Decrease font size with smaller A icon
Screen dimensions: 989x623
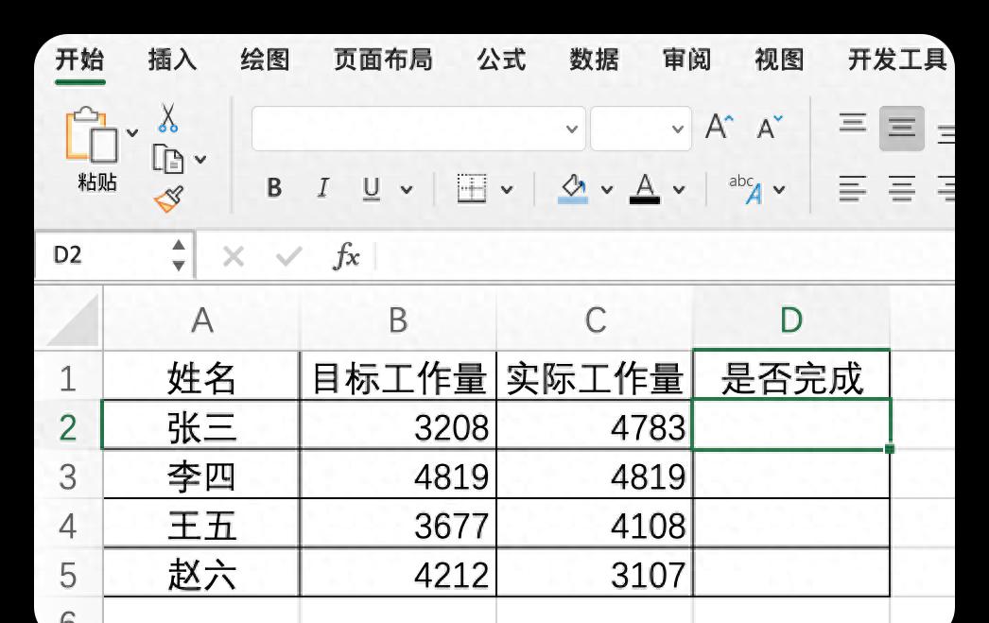click(770, 127)
